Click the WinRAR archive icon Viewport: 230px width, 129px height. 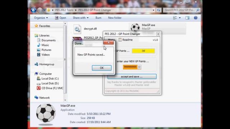tap(77, 39)
